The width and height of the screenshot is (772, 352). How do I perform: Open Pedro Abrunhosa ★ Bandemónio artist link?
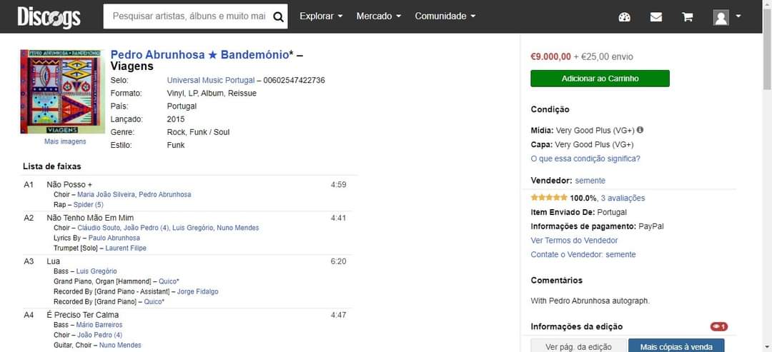[199, 55]
